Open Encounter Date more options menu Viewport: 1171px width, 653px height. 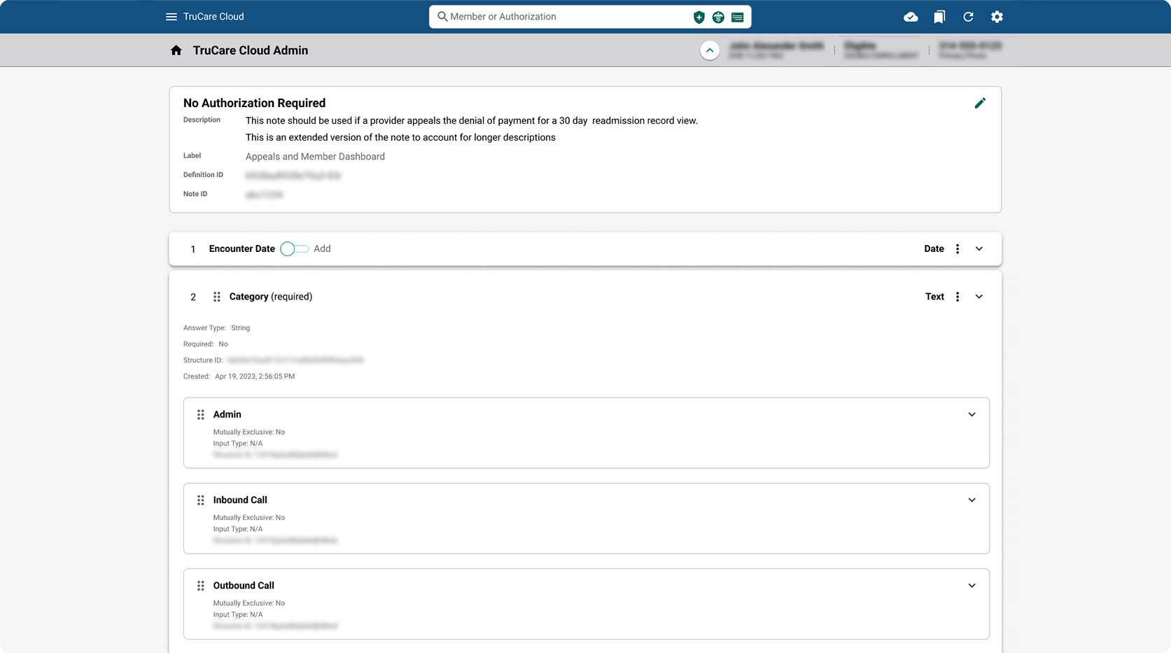pyautogui.click(x=958, y=249)
